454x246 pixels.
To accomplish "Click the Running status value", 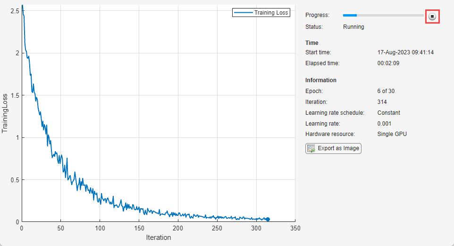I will pos(353,27).
